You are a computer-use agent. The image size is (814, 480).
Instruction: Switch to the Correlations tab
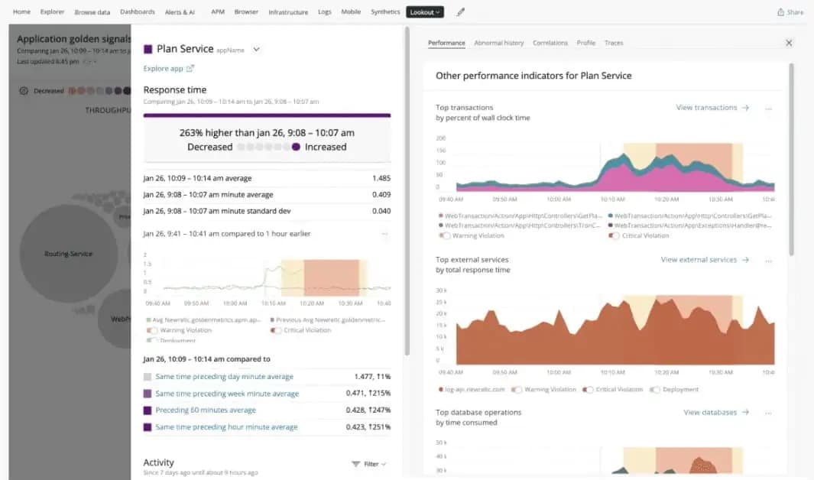tap(550, 43)
